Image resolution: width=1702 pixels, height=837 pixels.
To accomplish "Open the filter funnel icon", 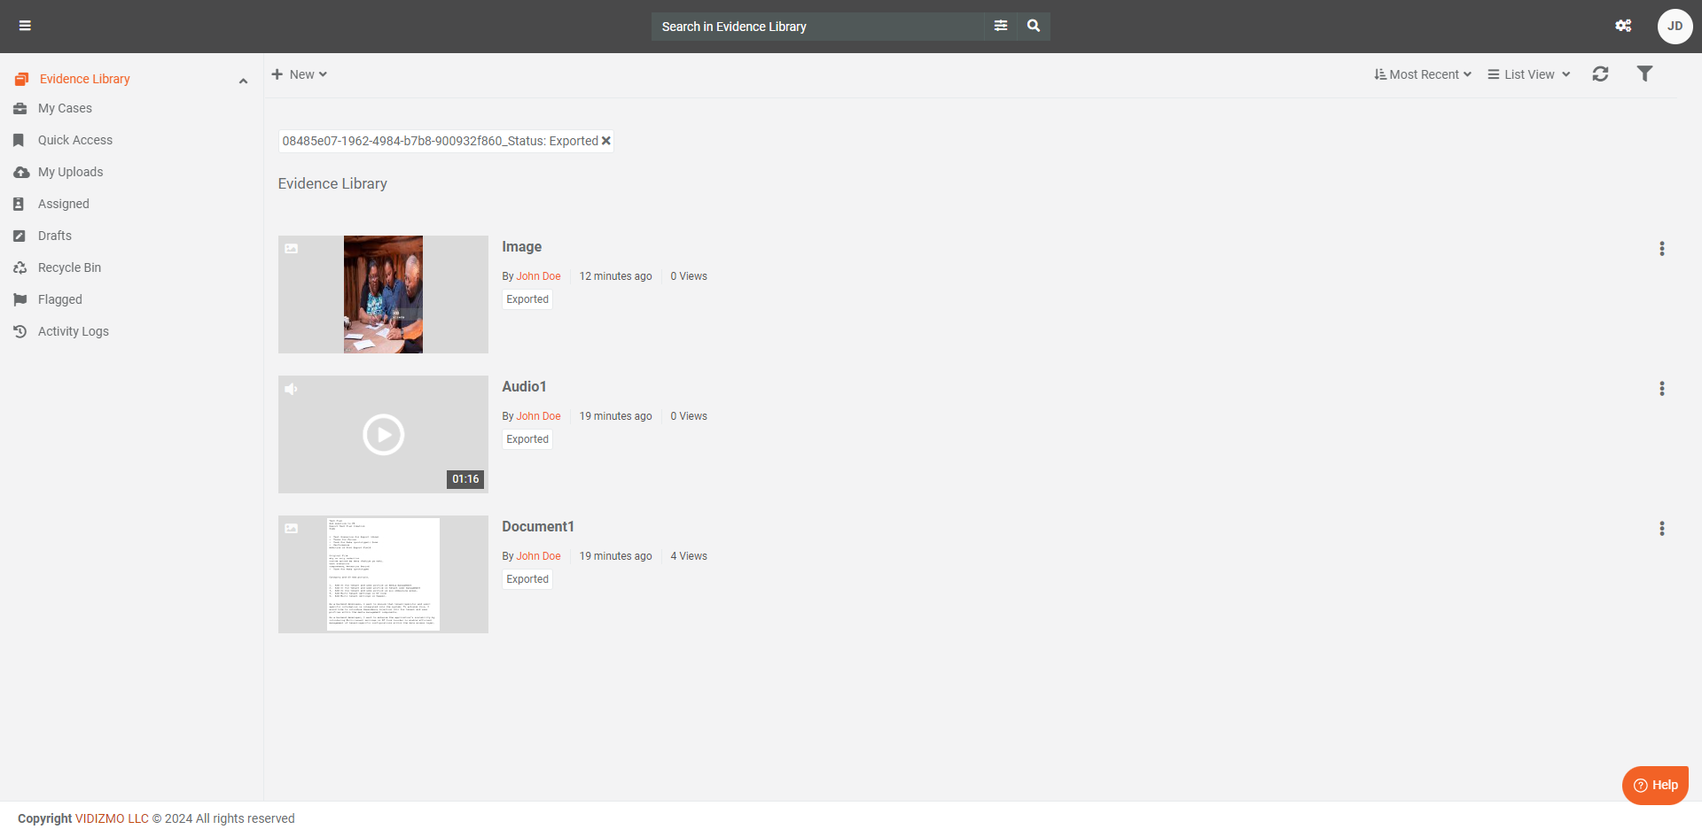I will 1644,74.
